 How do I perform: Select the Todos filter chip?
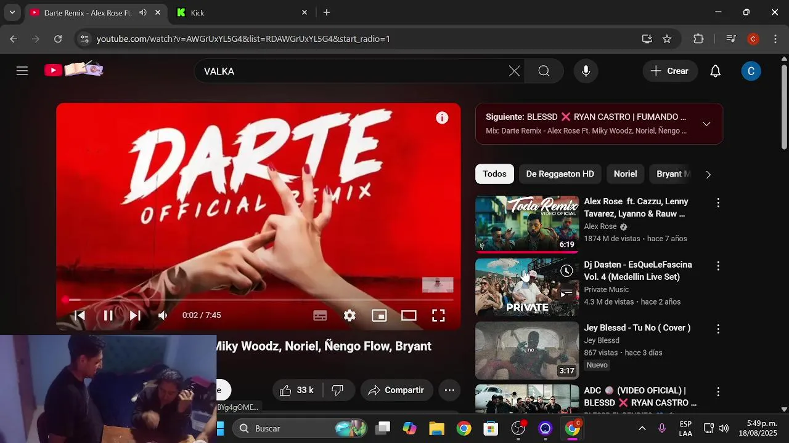494,174
